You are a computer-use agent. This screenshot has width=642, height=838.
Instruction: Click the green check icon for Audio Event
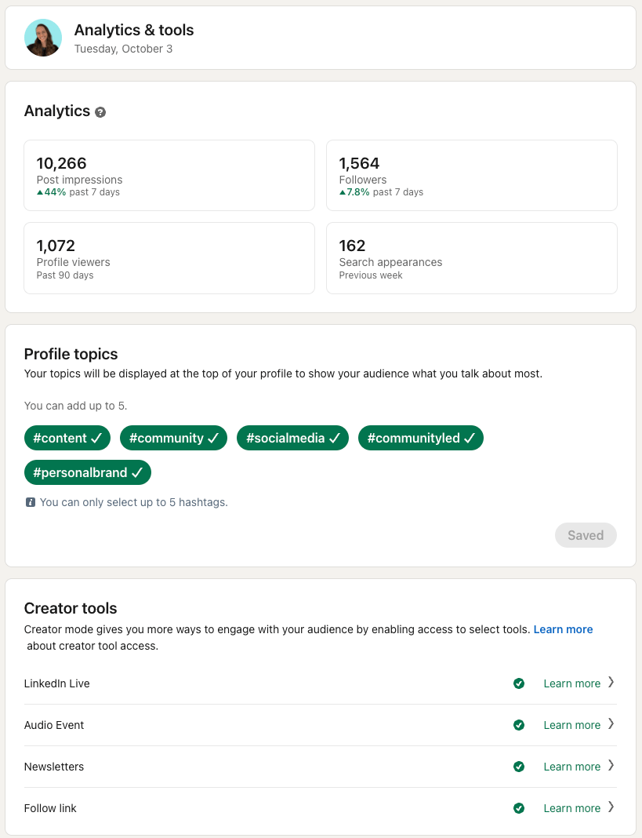tap(518, 725)
